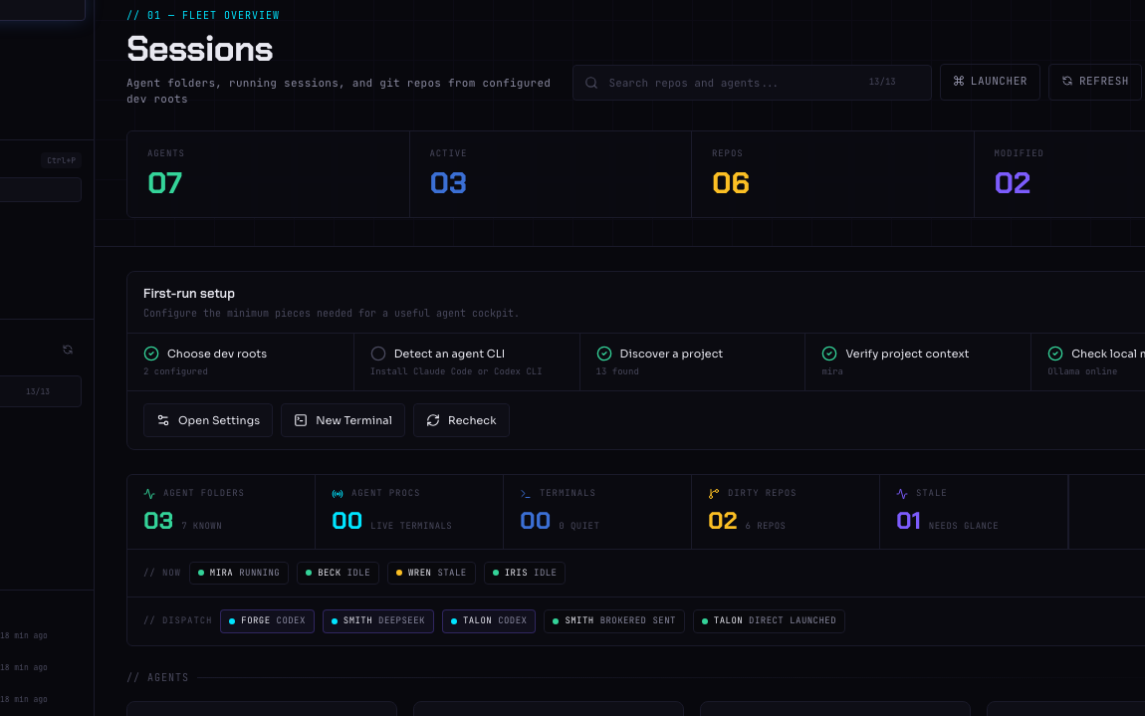This screenshot has height=716, width=1145.
Task: Click the 'Ollama online' text
Action: point(1082,371)
